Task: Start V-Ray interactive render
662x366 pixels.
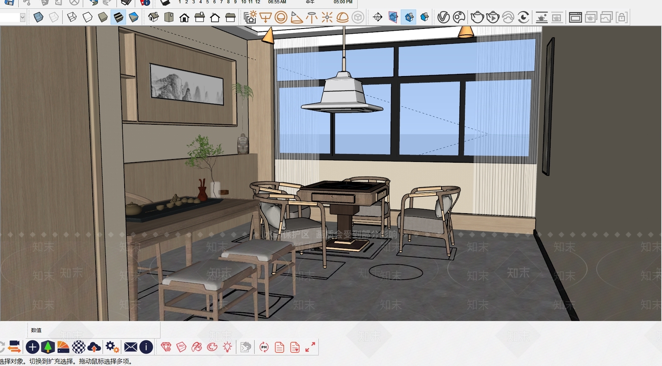Action: (x=493, y=17)
